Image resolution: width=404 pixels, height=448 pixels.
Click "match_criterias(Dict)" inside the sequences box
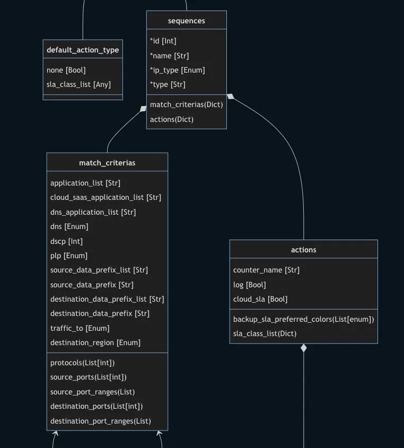point(186,104)
